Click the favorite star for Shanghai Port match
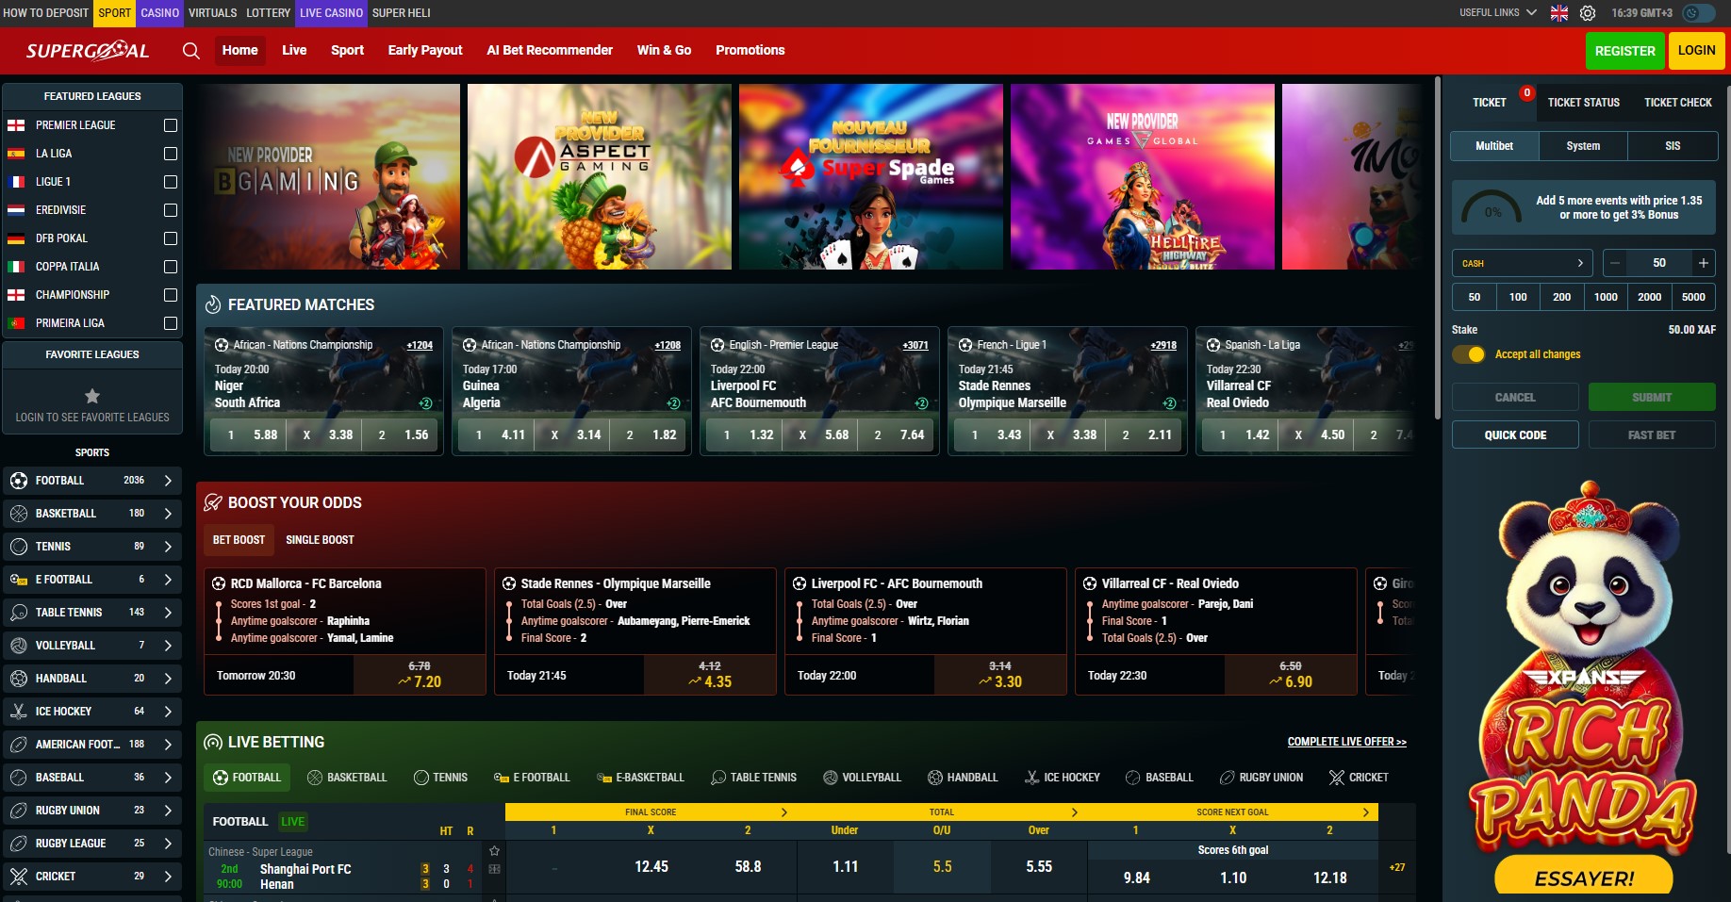The height and width of the screenshot is (902, 1731). (x=494, y=851)
